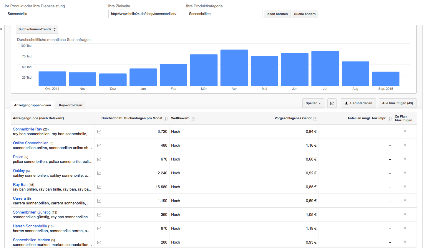Open Ray Ban ad group link
Screen dimensions: 423x248
pos(20,184)
